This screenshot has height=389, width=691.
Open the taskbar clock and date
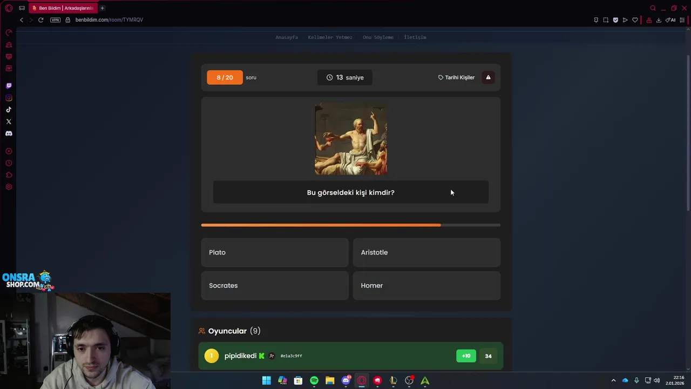pyautogui.click(x=675, y=380)
